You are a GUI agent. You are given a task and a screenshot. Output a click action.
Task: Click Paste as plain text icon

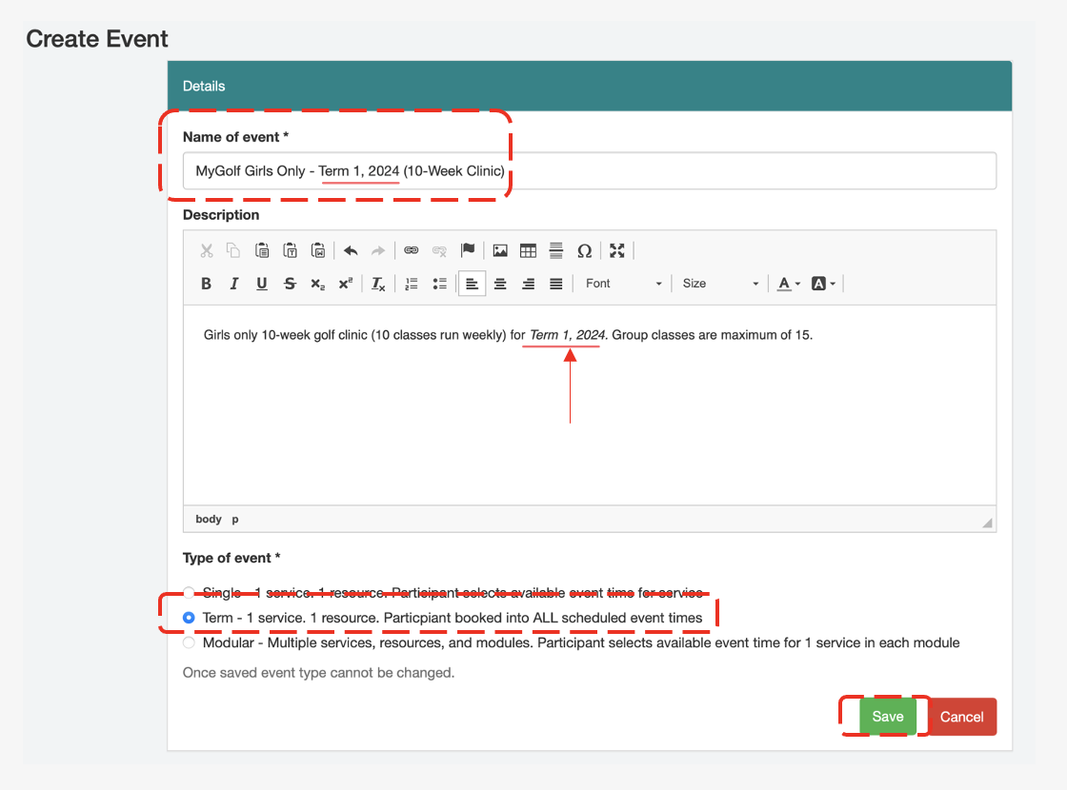290,251
